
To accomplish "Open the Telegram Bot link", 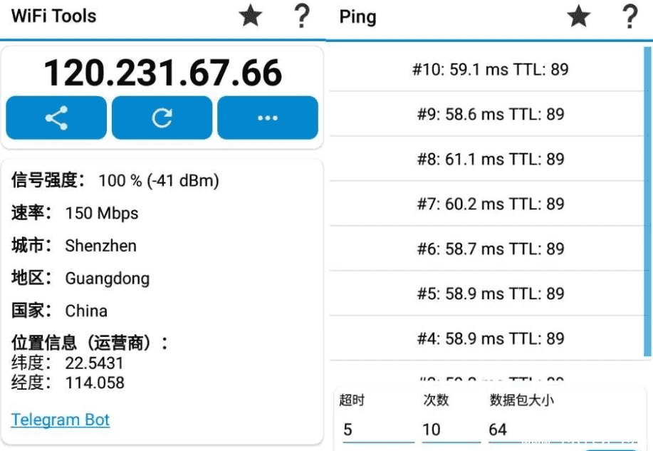I will 60,420.
